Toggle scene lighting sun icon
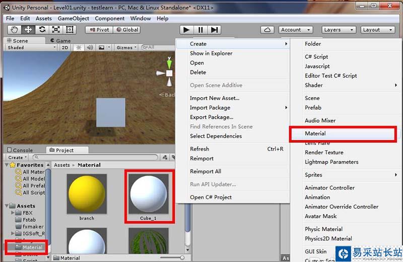 point(79,47)
